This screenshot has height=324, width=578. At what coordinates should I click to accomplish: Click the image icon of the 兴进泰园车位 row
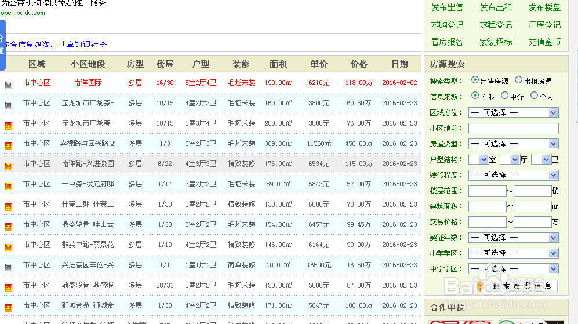(8, 267)
